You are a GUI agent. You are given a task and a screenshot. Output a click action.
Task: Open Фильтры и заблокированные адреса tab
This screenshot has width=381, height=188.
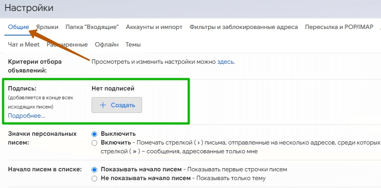(244, 27)
